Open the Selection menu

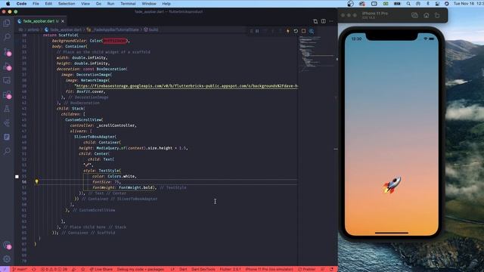[67, 4]
